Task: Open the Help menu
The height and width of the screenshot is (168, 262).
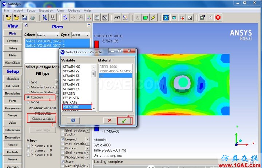Action: click(87, 10)
